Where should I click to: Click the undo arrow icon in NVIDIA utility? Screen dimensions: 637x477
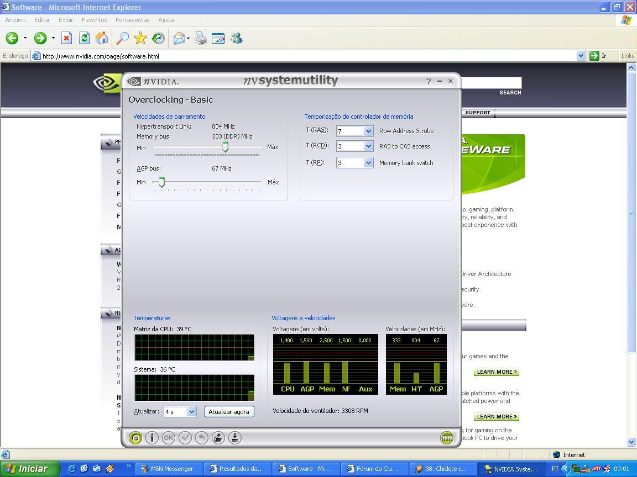click(202, 438)
